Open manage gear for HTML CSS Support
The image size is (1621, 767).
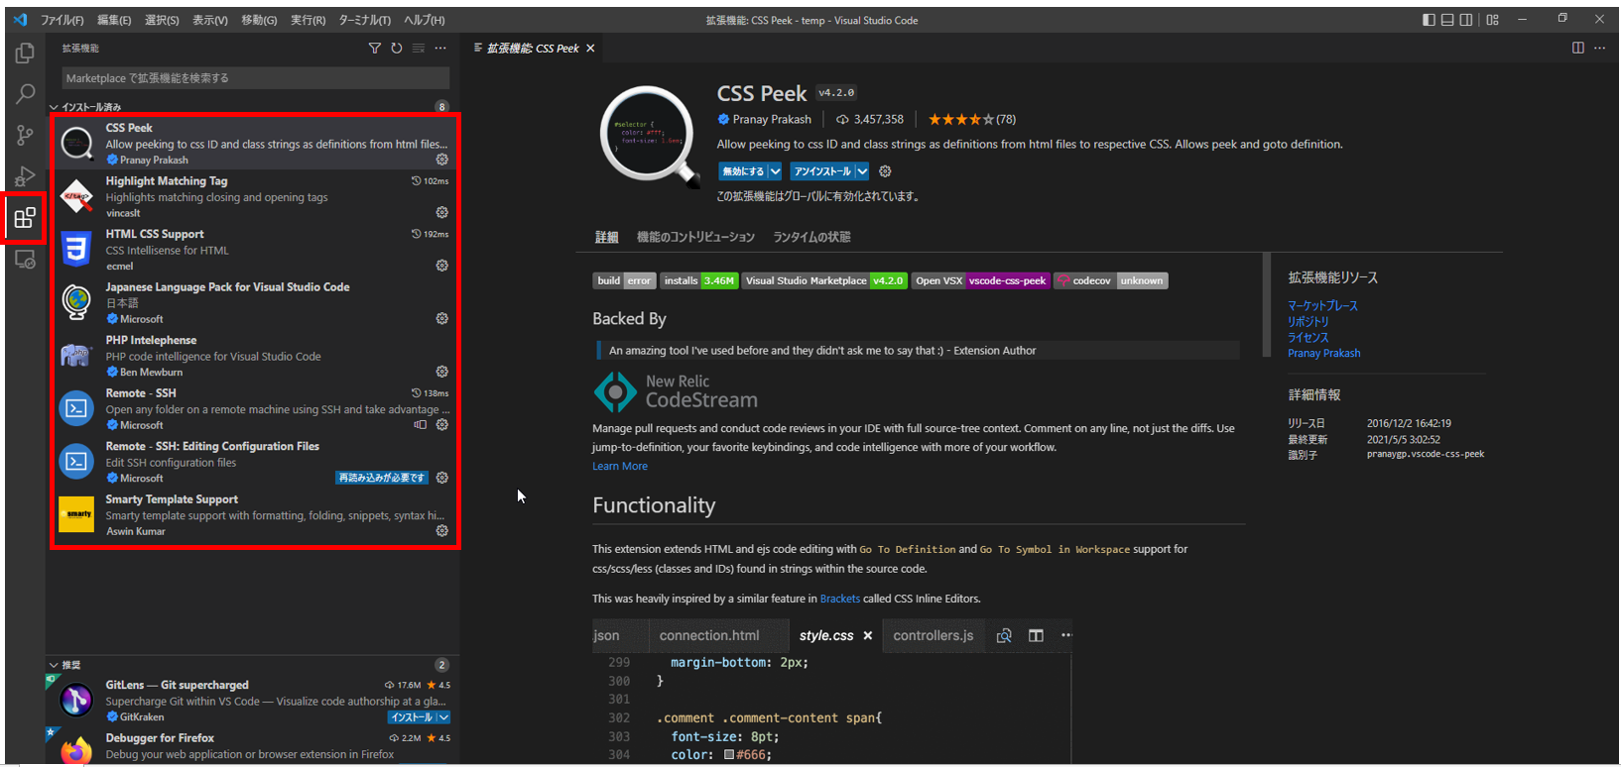pyautogui.click(x=442, y=266)
